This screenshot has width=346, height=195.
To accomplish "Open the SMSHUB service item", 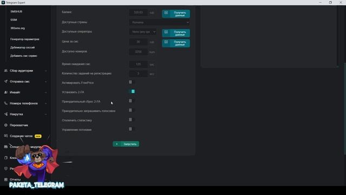I will 16,11.
